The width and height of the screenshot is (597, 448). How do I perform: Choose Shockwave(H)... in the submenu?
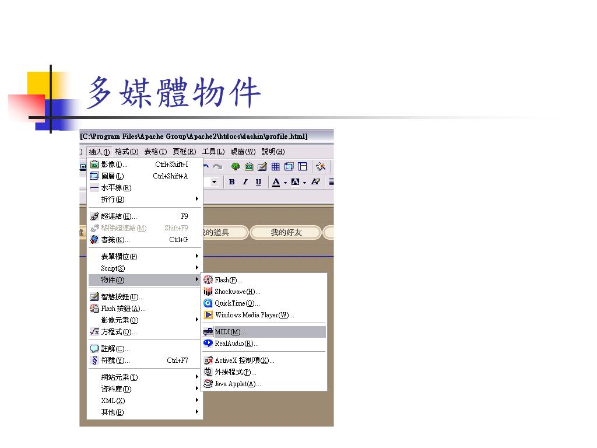(x=264, y=292)
